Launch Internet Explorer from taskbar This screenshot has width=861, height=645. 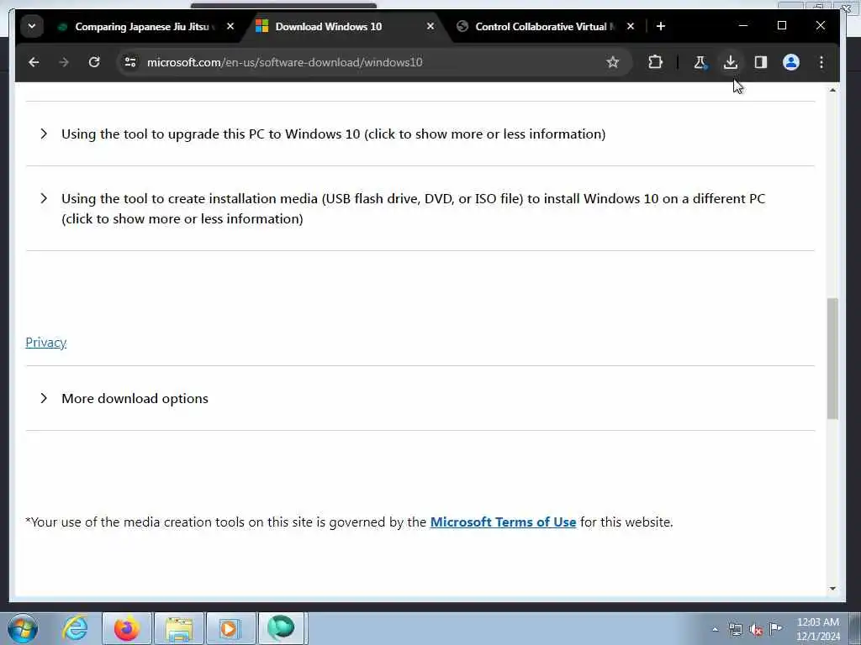pos(75,628)
